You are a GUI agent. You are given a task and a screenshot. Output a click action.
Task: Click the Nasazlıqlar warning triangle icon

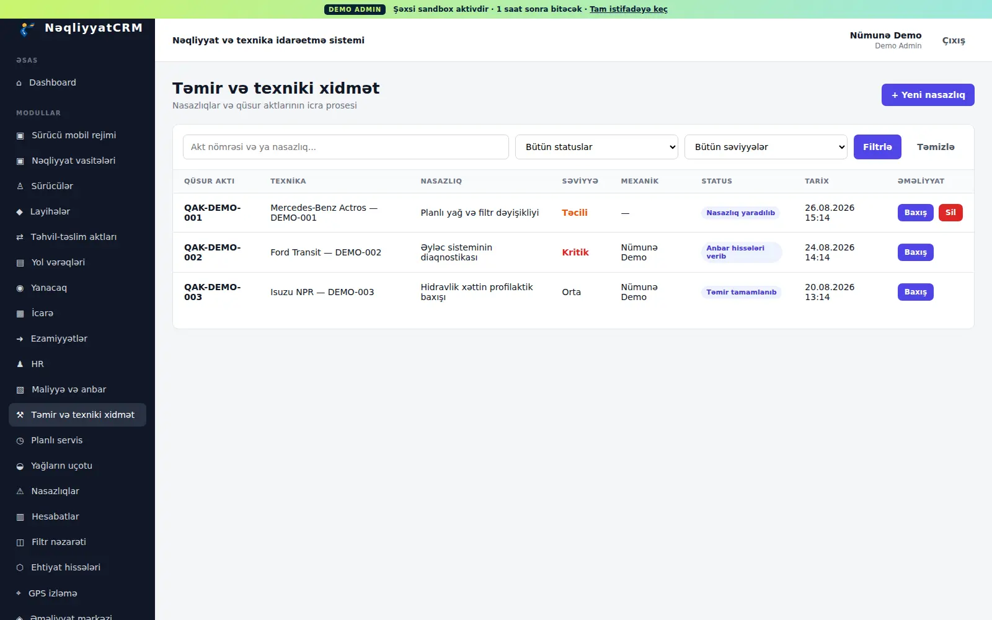[20, 492]
